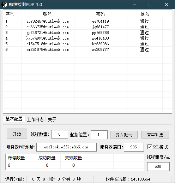
Task: Click the 服务器端口 field showing 995
Action: (134, 147)
